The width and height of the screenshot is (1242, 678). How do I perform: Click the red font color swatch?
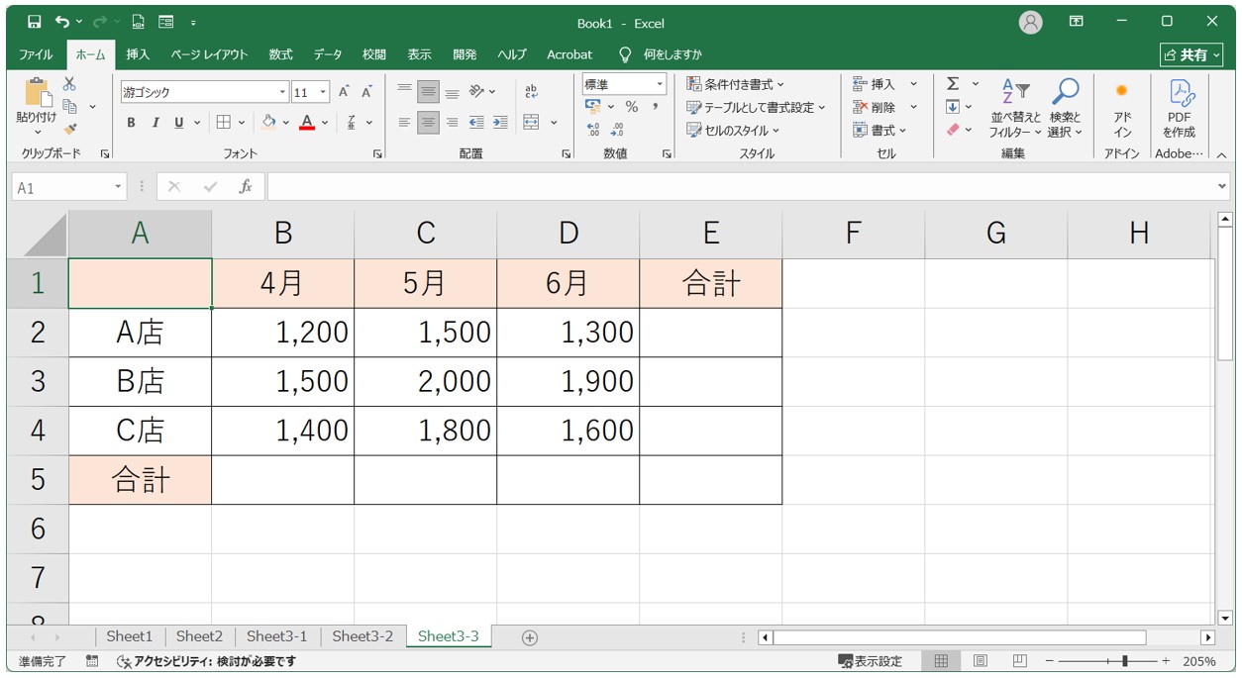[x=307, y=123]
